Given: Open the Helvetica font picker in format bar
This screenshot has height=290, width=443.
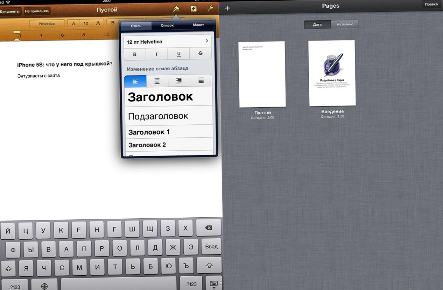Looking at the screenshot, I should tap(47, 23).
